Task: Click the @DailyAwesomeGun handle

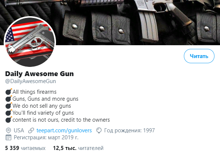Action: pos(31,81)
